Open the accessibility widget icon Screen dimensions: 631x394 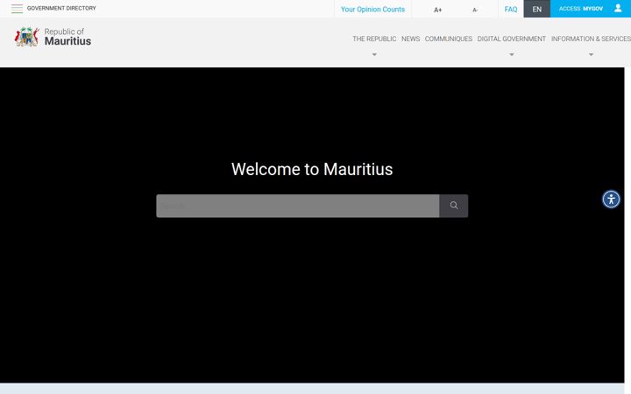tap(611, 199)
